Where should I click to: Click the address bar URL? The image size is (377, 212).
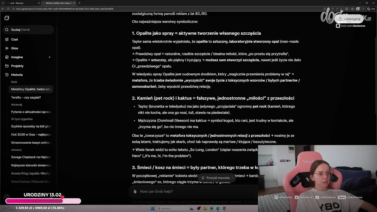click(x=65, y=9)
